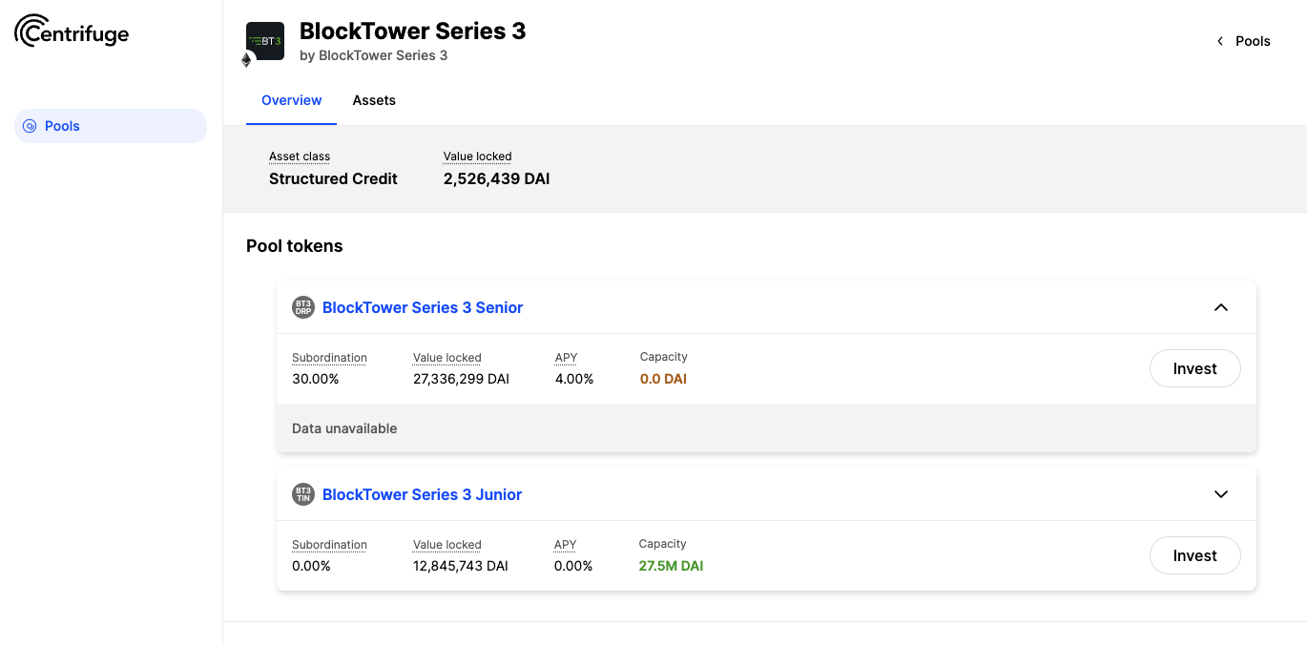
Task: Open the BlockTower Series 3 Junior link
Action: point(423,494)
